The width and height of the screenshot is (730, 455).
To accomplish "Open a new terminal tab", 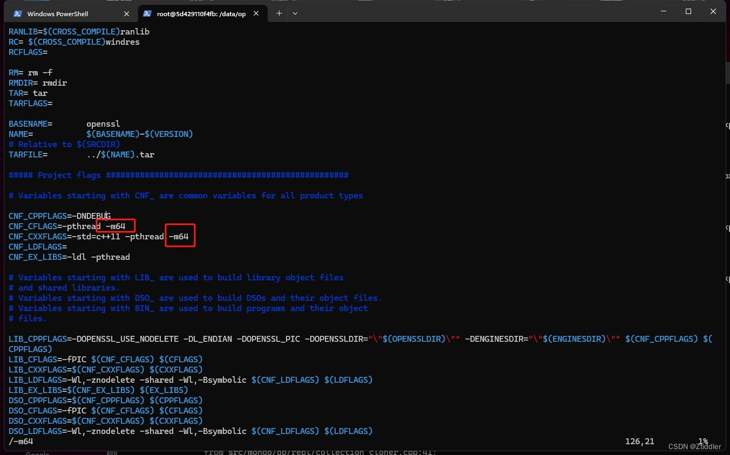I will tap(279, 13).
